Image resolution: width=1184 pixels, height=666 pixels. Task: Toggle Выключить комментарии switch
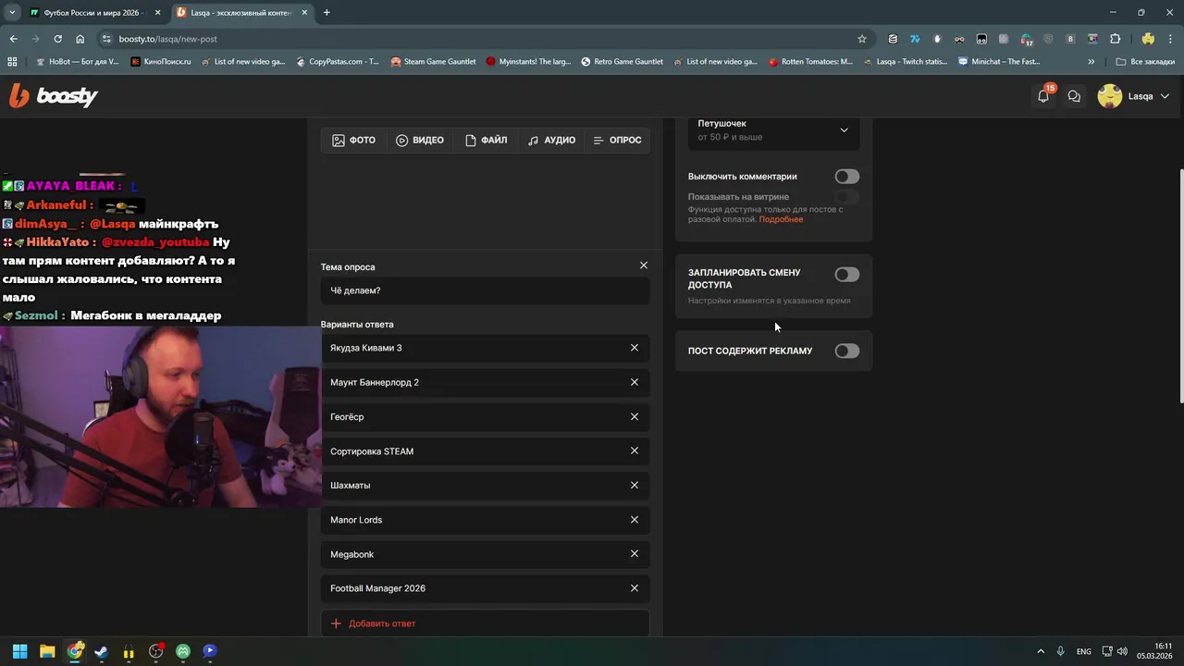pos(846,177)
